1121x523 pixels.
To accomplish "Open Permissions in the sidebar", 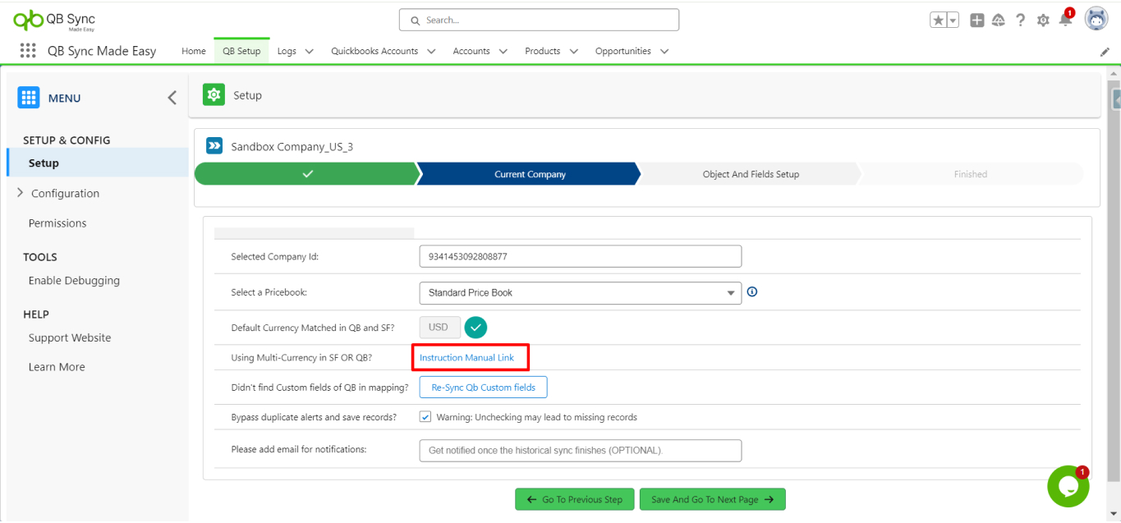I will tap(57, 223).
